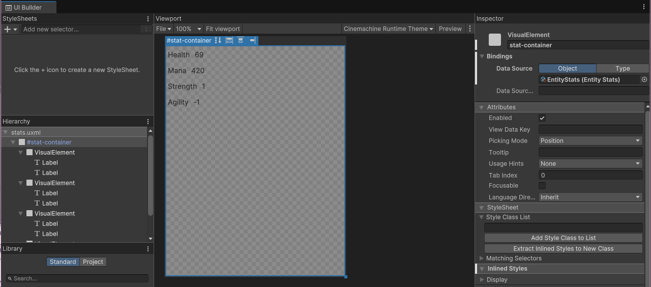Open the object picker for the EntityStats field
This screenshot has height=287, width=651.
(644, 80)
